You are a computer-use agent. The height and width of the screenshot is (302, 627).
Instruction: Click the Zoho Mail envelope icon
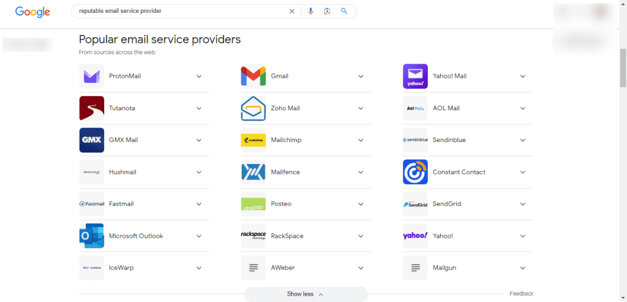[x=253, y=108]
